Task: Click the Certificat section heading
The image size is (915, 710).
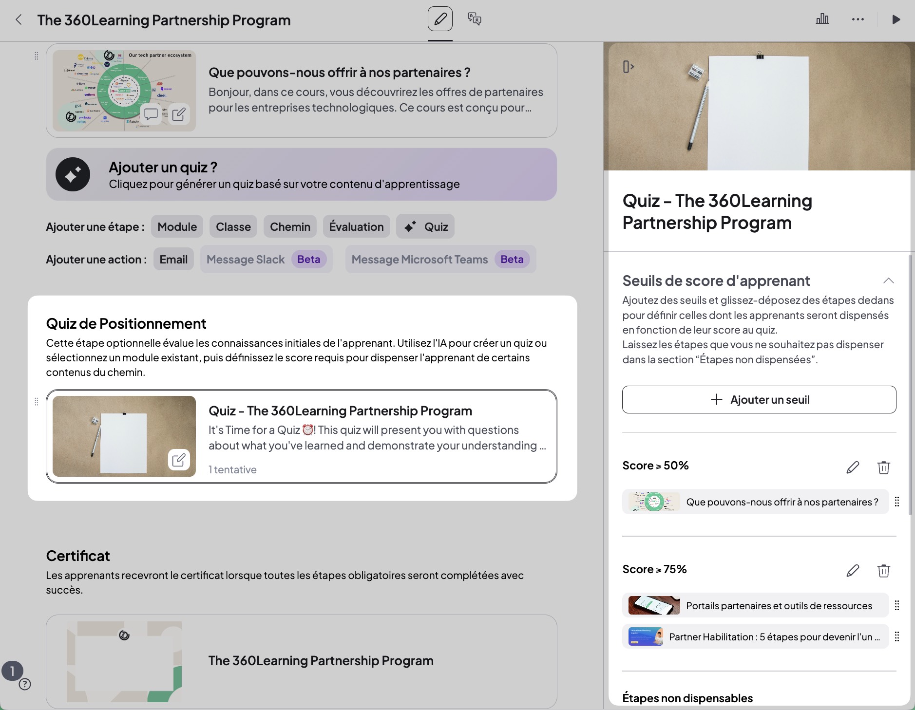Action: tap(78, 556)
